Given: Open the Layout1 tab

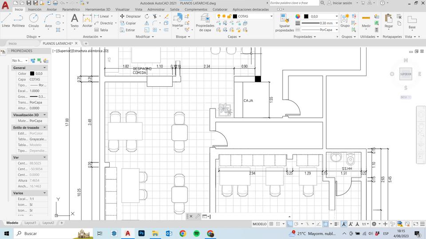Looking at the screenshot, I should (x=30, y=223).
